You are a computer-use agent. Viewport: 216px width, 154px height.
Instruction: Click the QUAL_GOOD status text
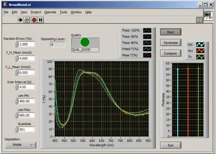point(81,50)
